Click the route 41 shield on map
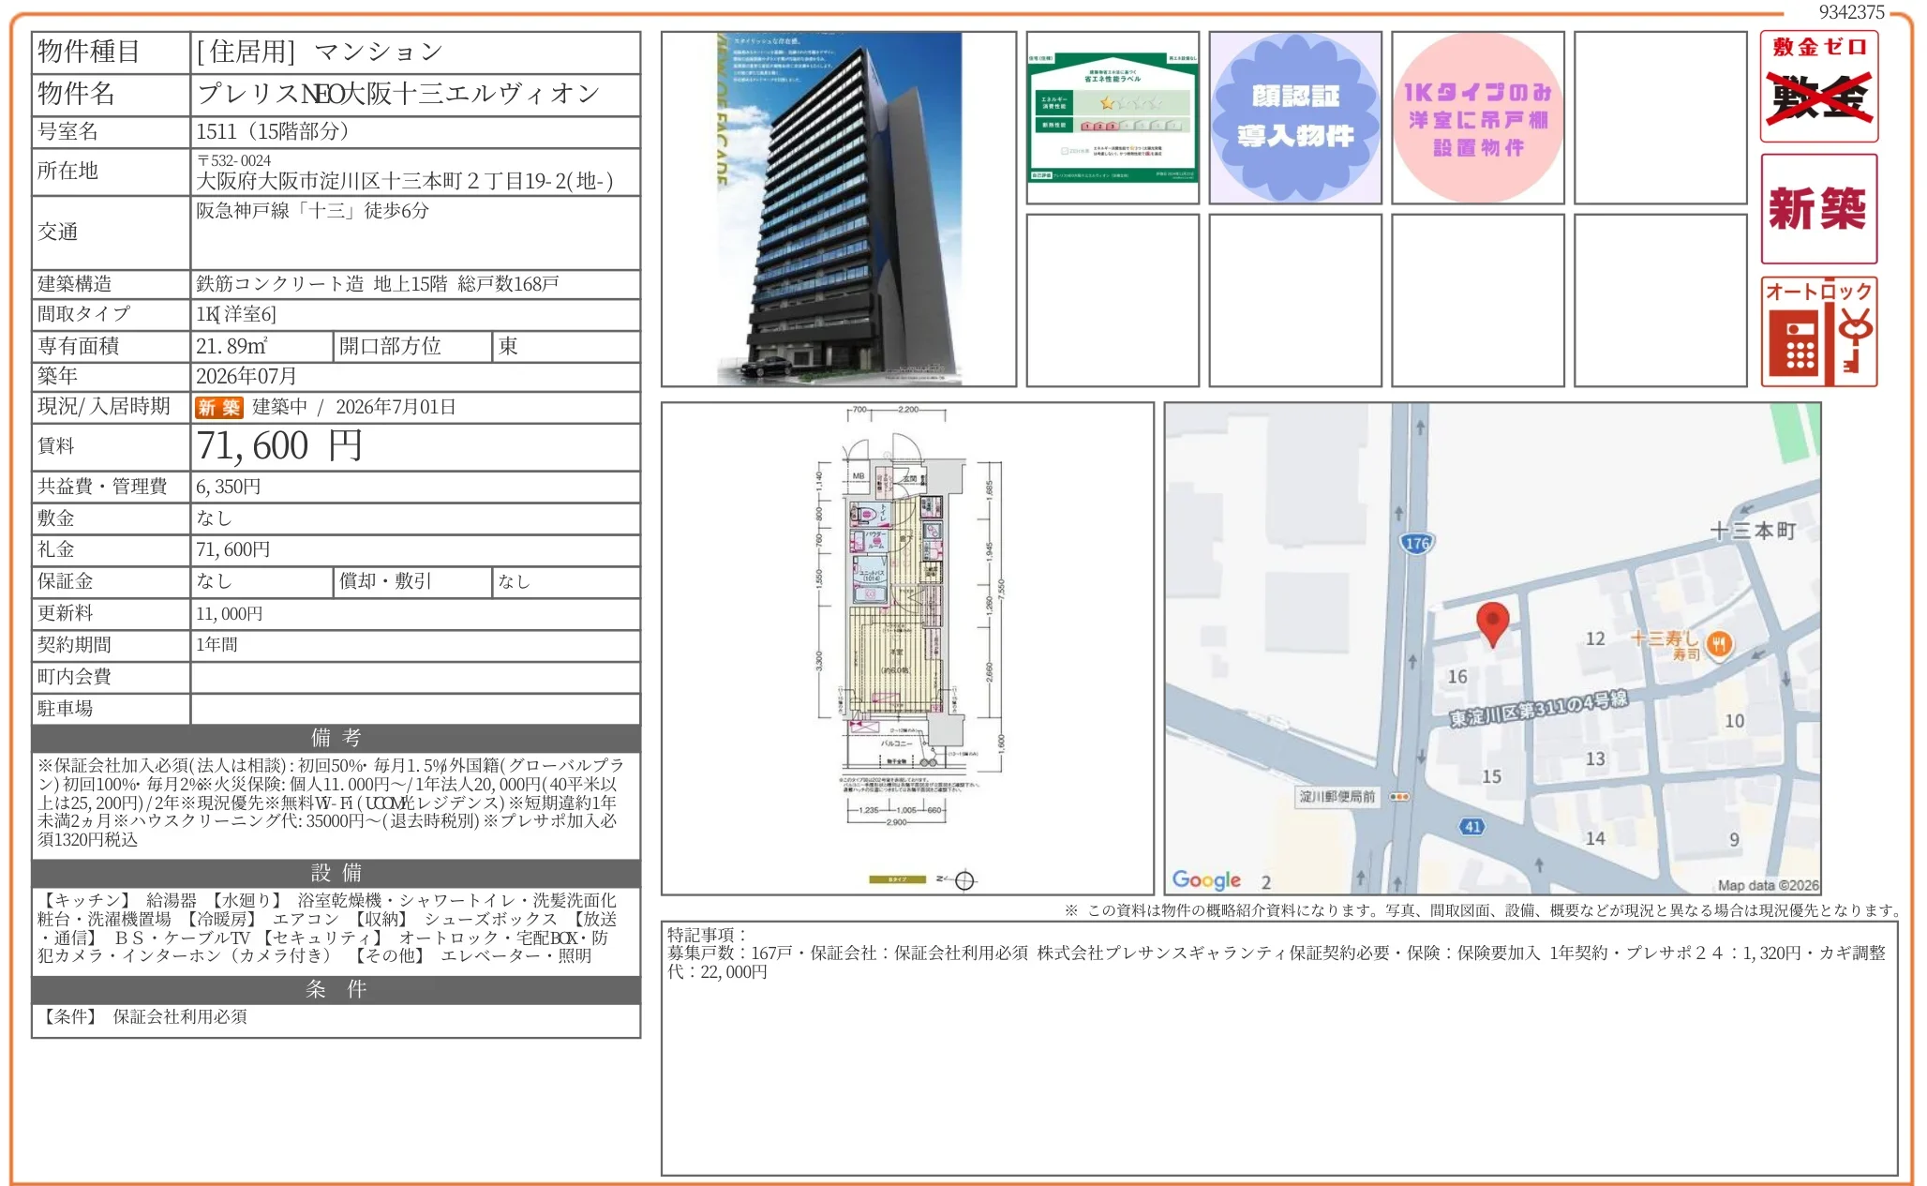Image resolution: width=1927 pixels, height=1186 pixels. click(1472, 827)
